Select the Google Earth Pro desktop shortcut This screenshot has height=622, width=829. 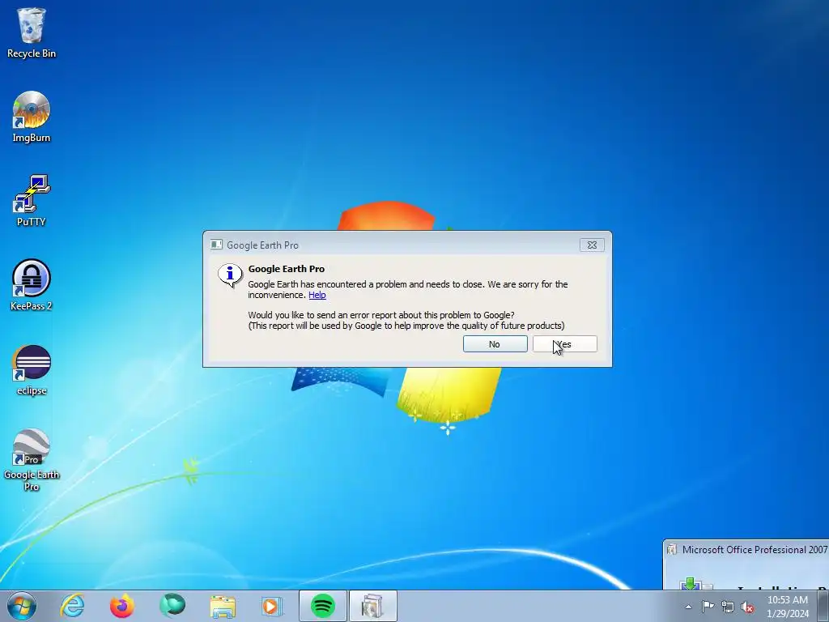pos(32,460)
